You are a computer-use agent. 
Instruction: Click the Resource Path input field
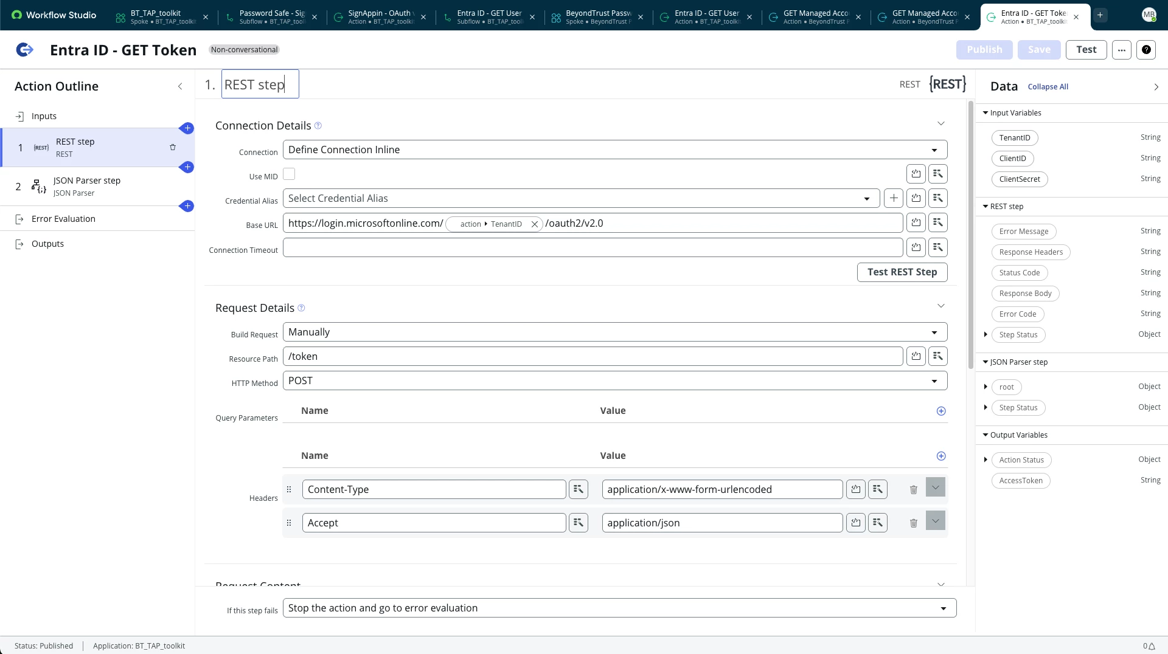click(x=593, y=356)
